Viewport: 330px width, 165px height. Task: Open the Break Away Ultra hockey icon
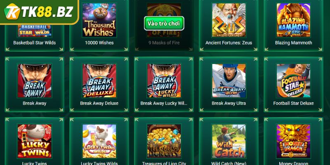click(229, 80)
